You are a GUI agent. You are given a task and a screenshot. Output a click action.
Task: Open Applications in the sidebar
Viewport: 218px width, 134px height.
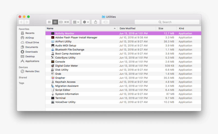tap(32, 61)
